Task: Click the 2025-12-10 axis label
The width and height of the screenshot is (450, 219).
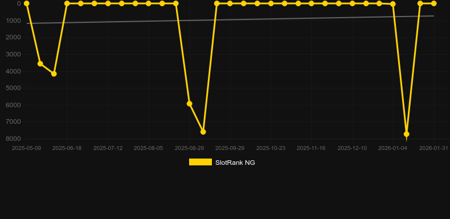Action: 352,148
